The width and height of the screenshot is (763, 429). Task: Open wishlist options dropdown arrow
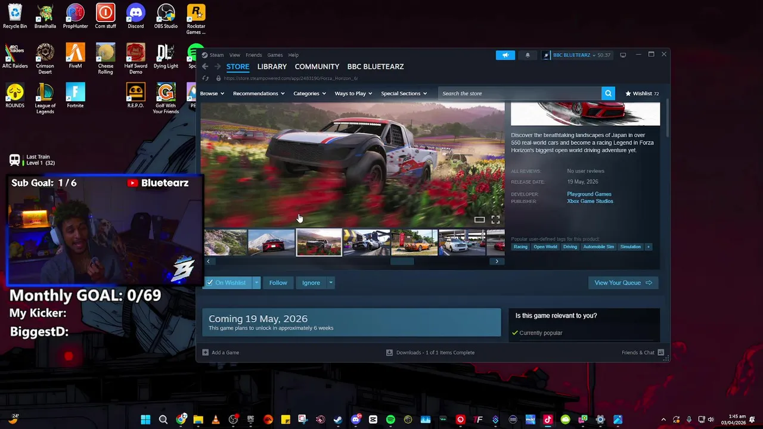pos(256,283)
